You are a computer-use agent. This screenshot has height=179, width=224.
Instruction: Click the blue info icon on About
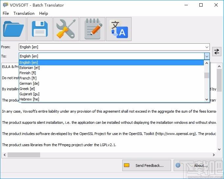pyautogui.click(x=178, y=165)
